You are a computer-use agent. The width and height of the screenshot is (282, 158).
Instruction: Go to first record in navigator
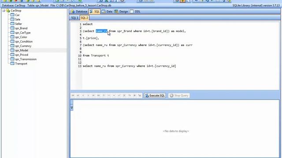tap(73, 96)
